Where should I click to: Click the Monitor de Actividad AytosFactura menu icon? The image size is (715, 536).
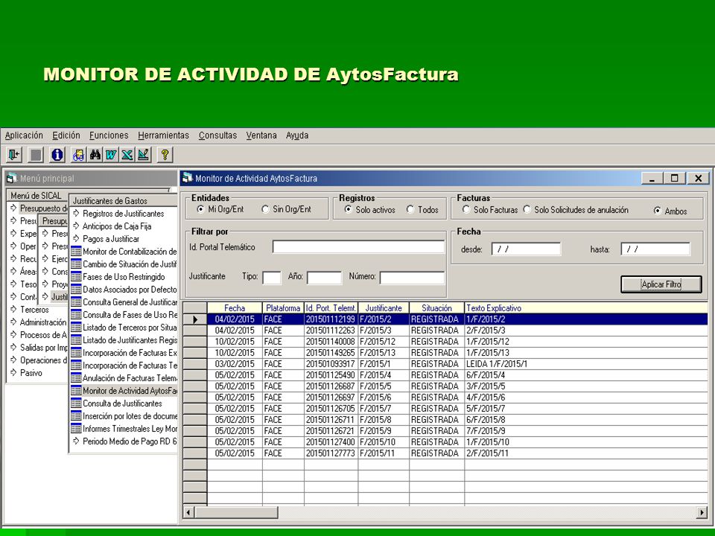(76, 391)
